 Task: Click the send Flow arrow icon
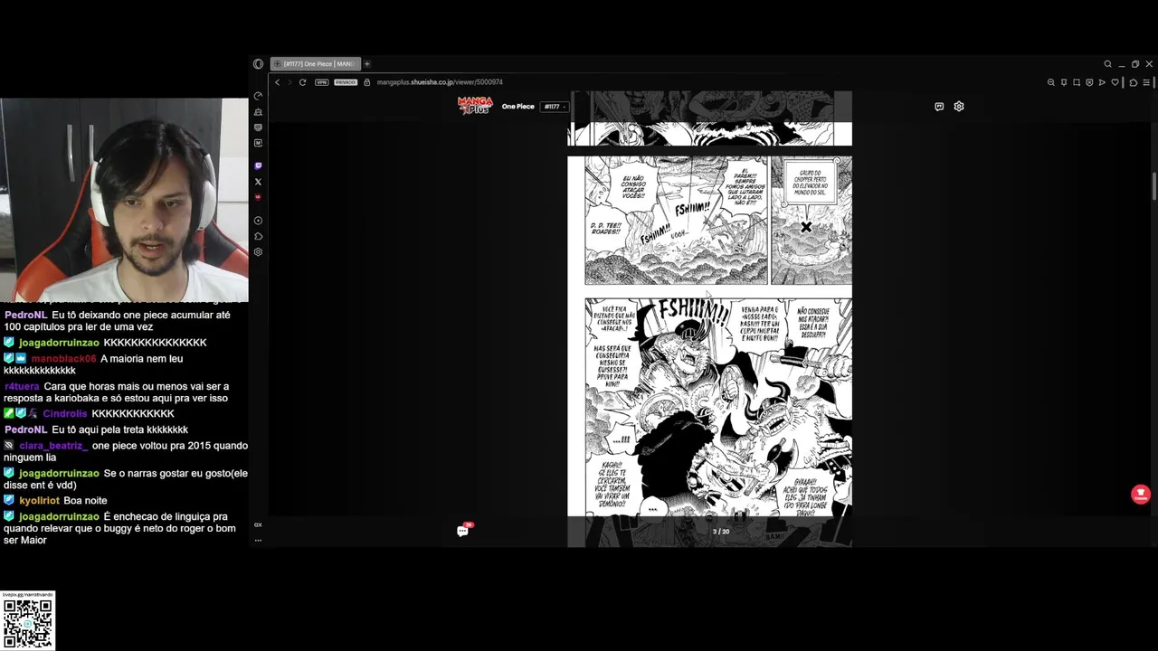tap(1102, 82)
